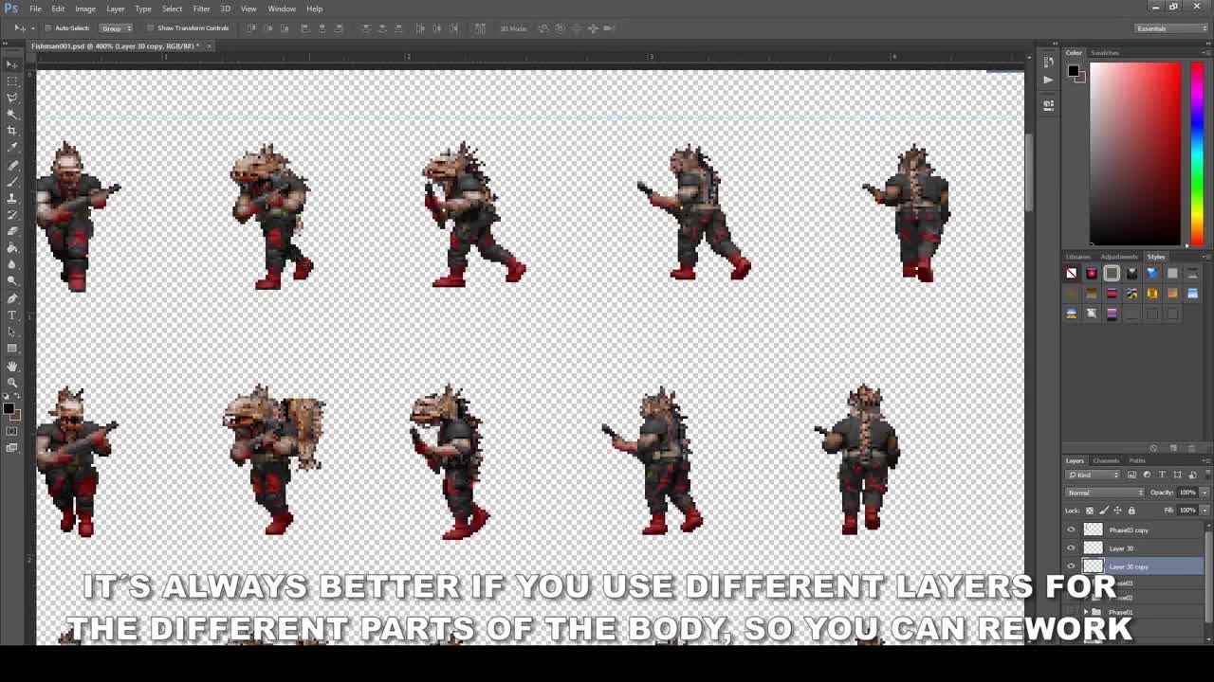Toggle the layer filtering on/off switch
The image size is (1214, 682).
point(1207,474)
